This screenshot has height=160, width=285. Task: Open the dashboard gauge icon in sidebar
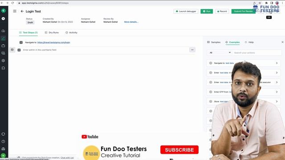(3, 31)
